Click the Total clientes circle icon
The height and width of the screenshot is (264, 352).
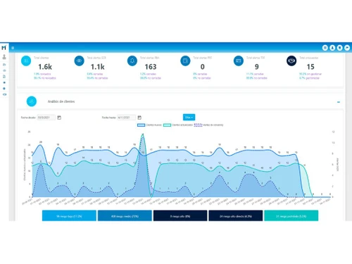click(26, 61)
